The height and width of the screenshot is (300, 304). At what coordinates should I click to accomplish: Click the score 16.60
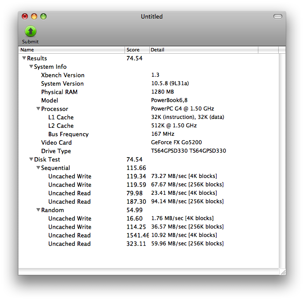point(134,218)
